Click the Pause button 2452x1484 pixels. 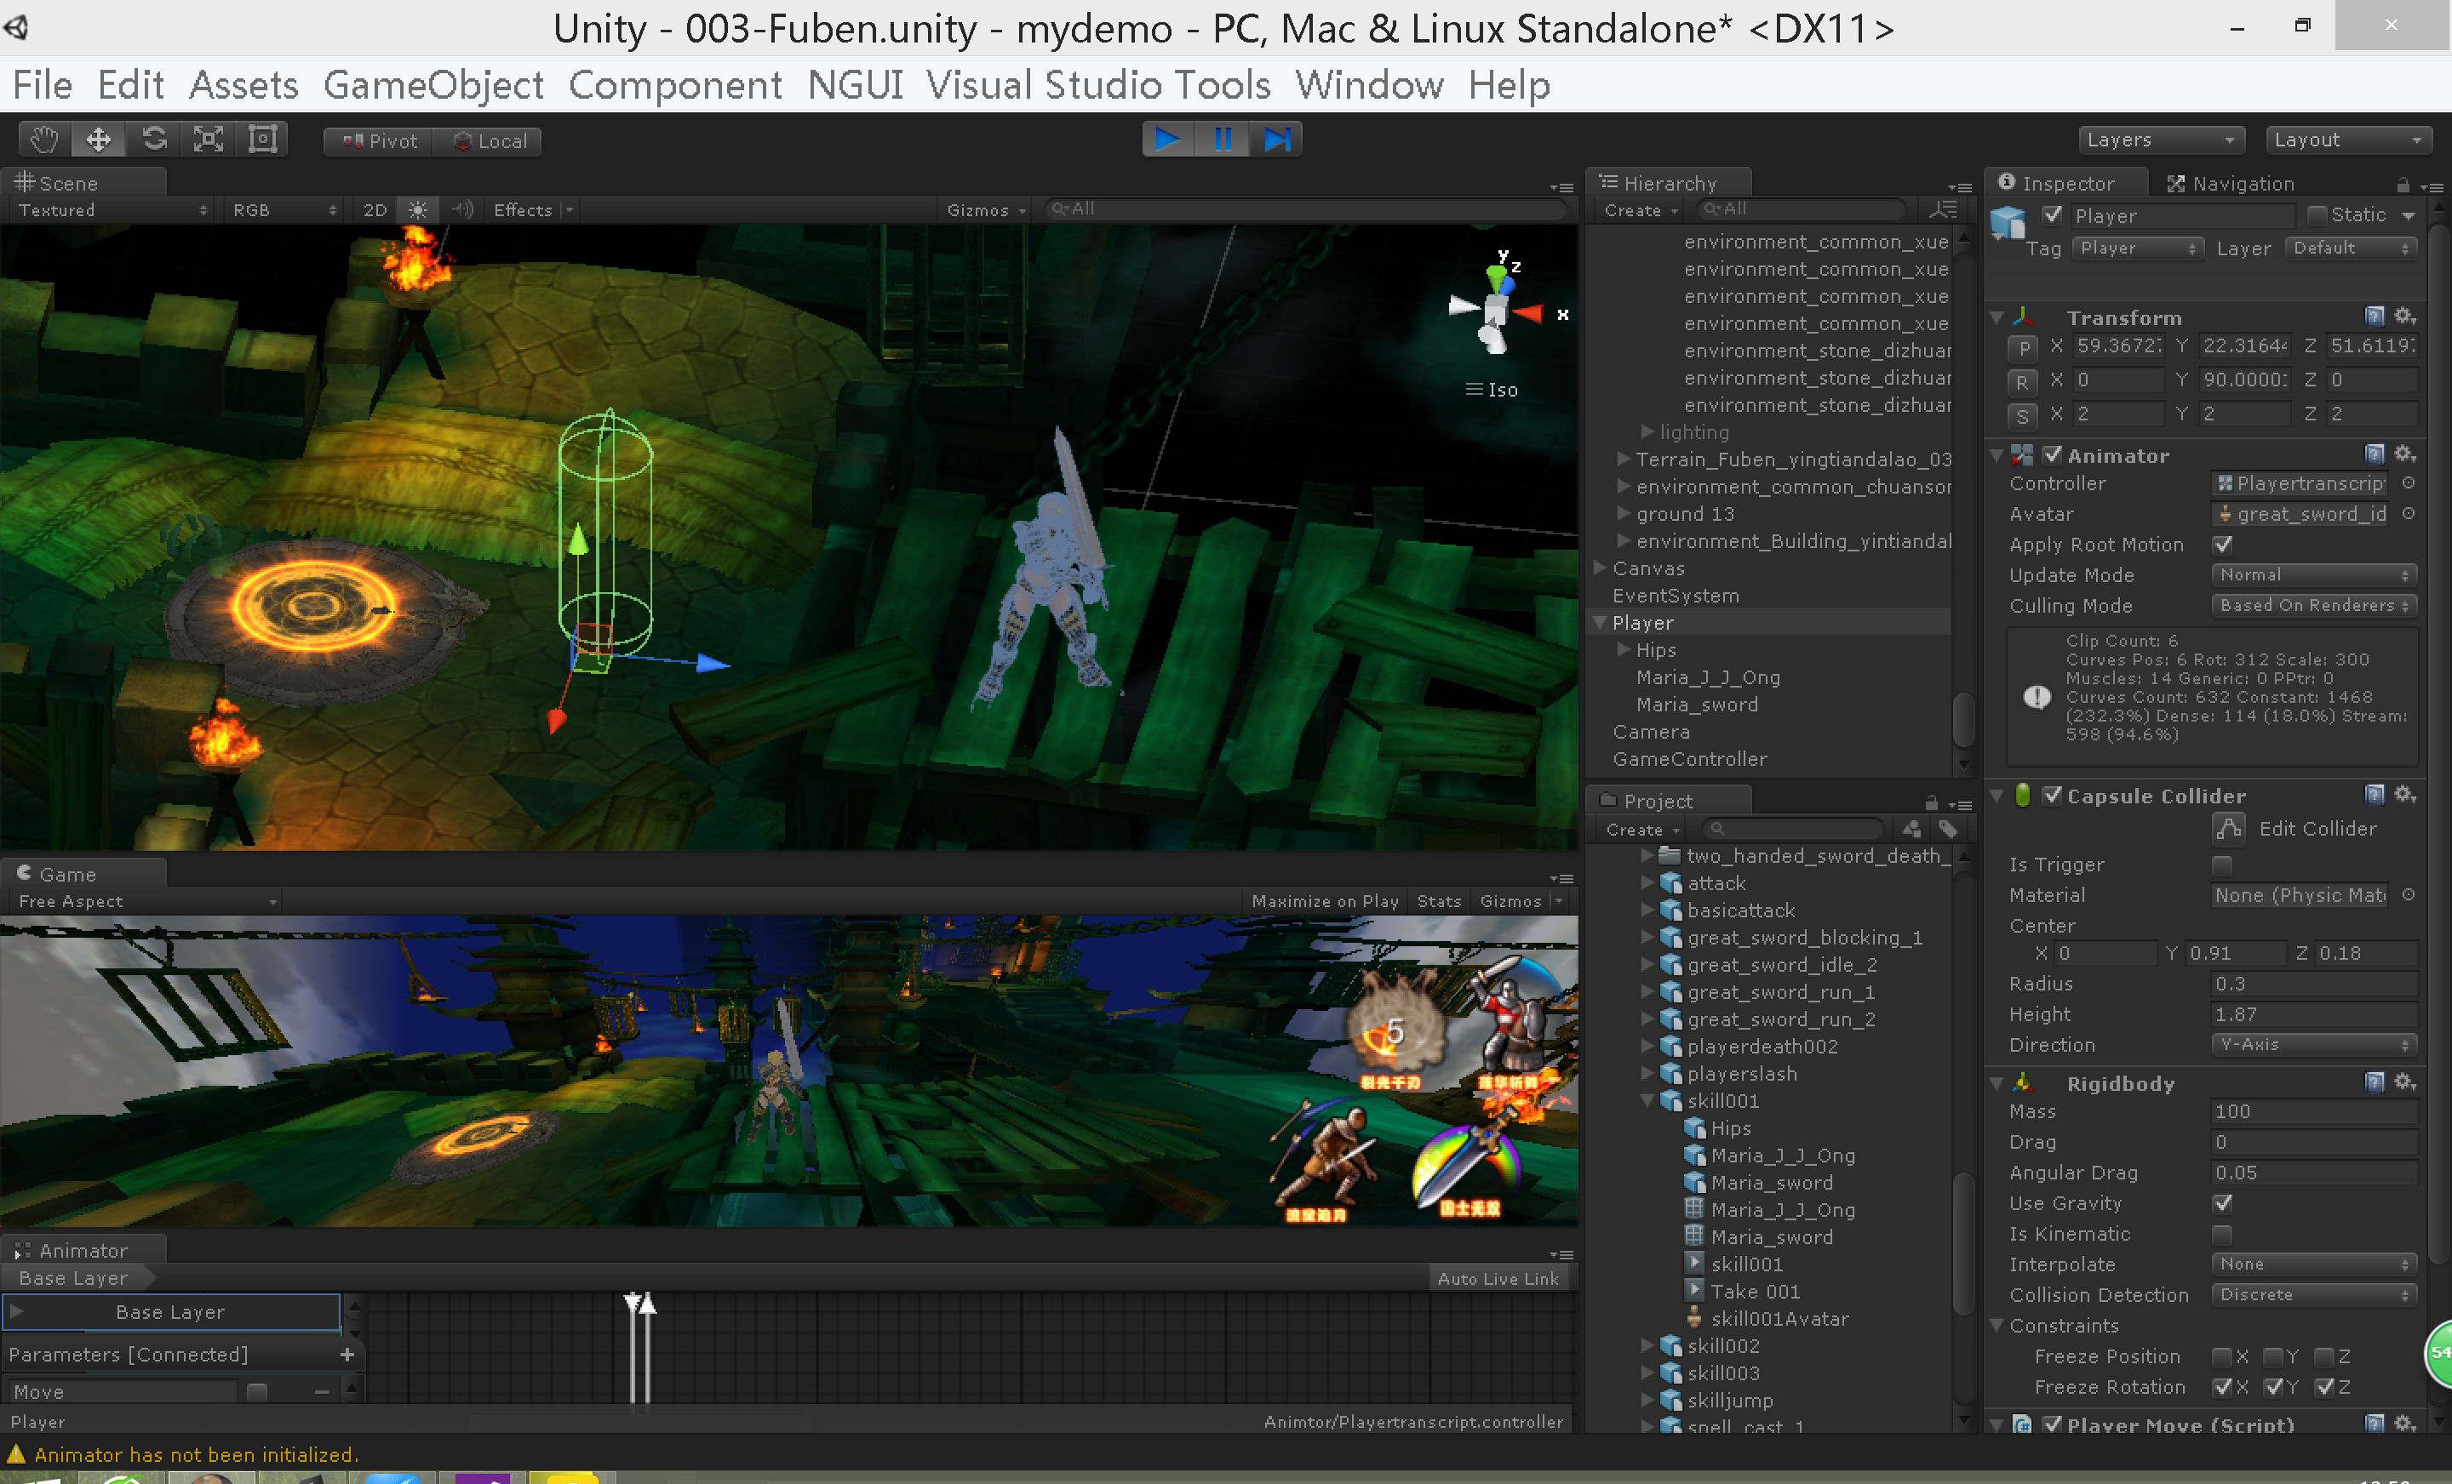1223,140
